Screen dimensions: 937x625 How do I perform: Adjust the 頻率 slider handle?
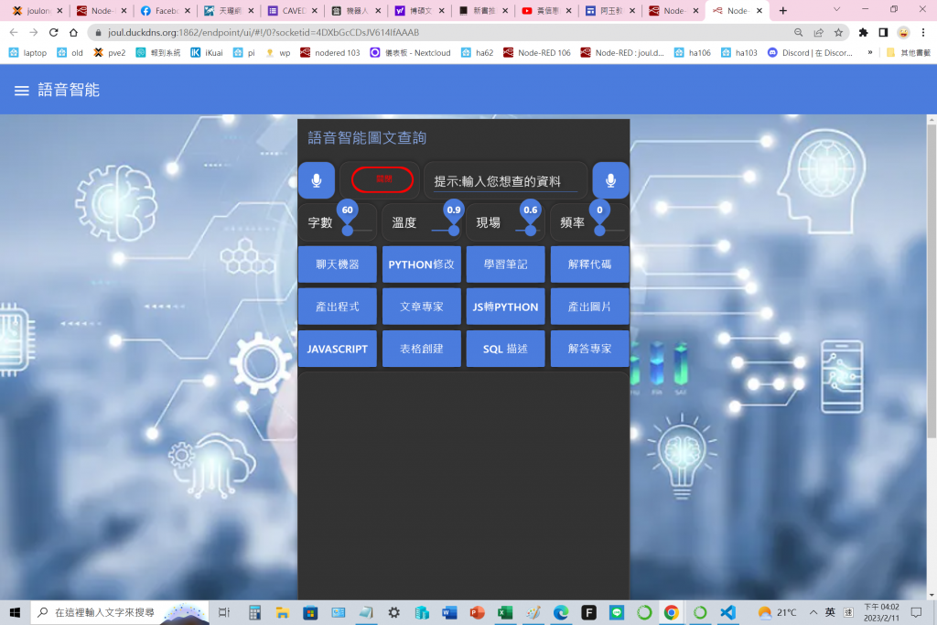(x=599, y=231)
